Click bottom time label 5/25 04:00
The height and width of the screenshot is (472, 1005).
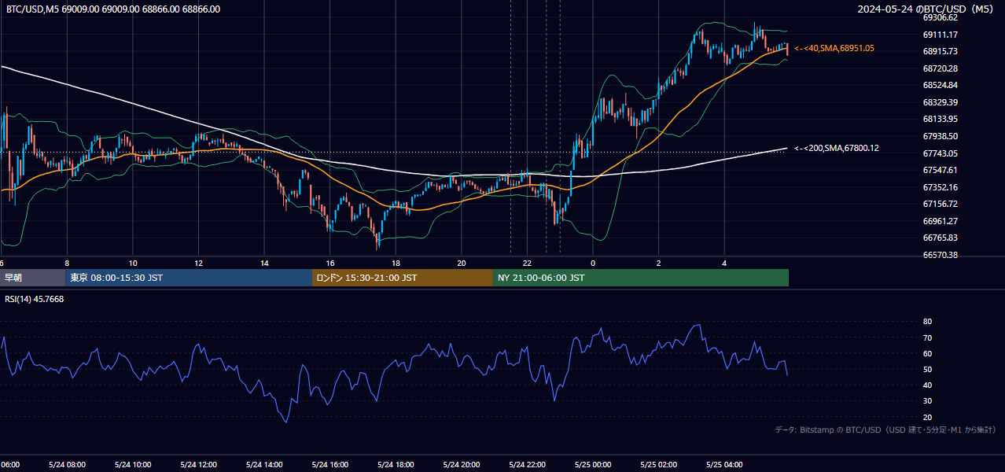click(724, 464)
